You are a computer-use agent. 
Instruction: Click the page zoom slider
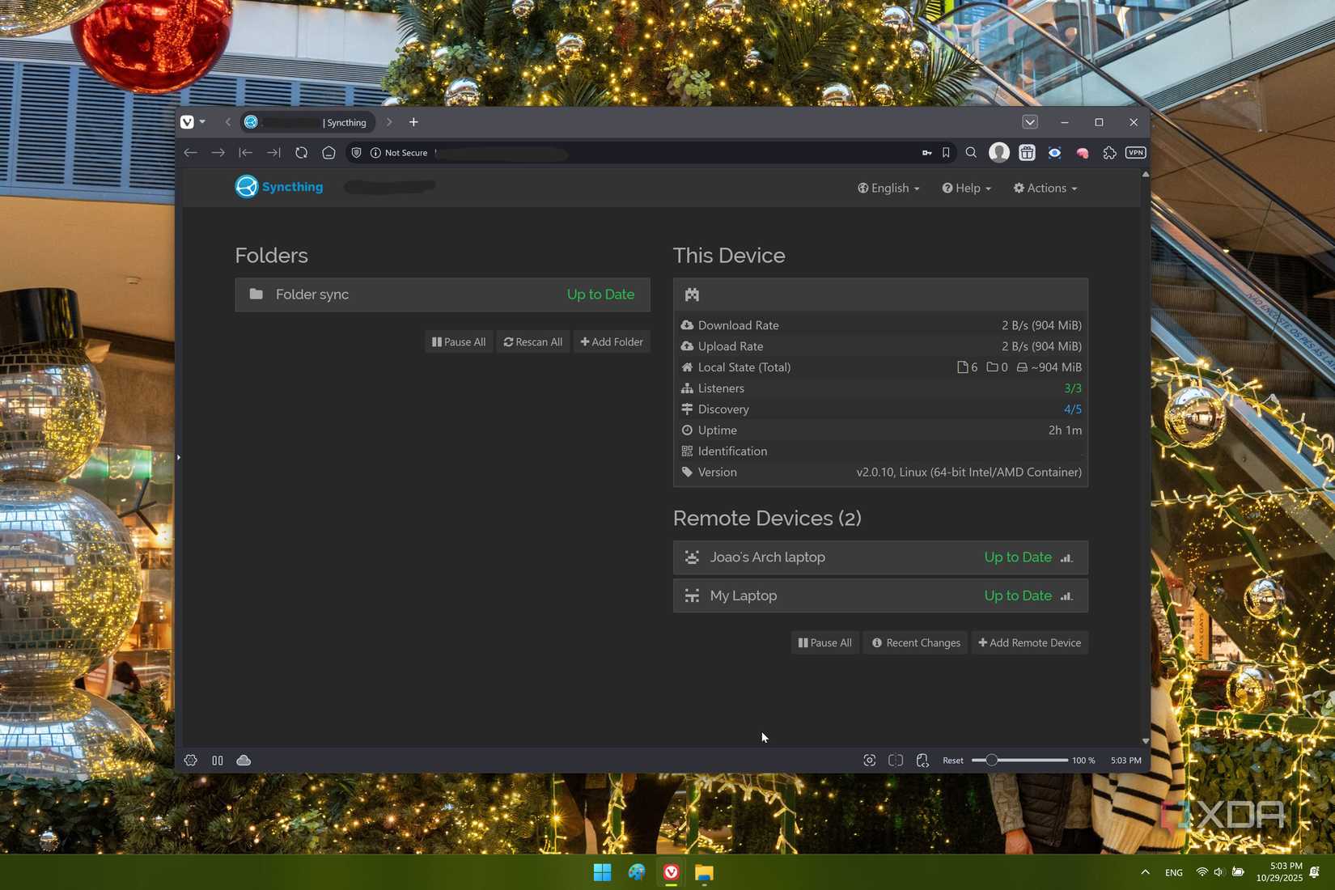click(x=1019, y=761)
